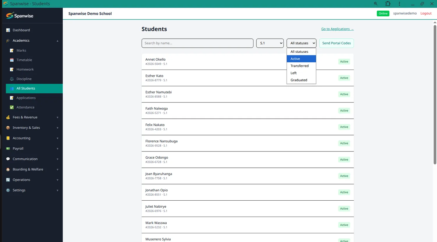Screen dimensions: 437x242
Task: Click the Operations refresh icon
Action: click(8, 180)
